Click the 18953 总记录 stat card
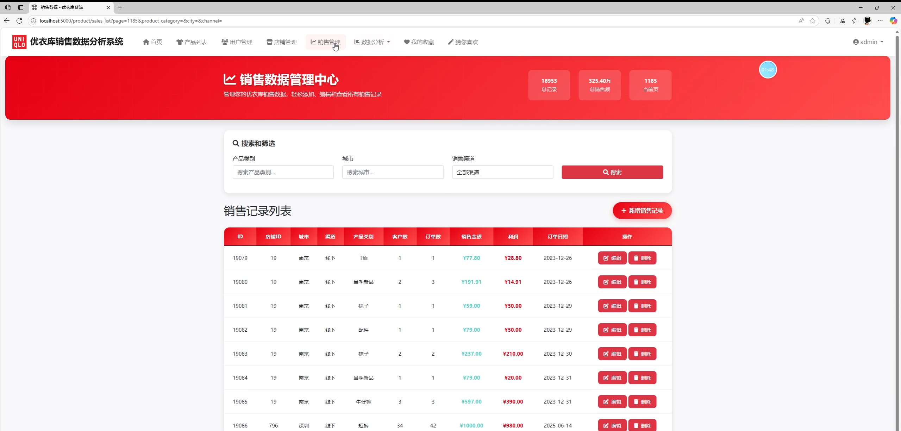Viewport: 901px width, 431px height. (549, 85)
